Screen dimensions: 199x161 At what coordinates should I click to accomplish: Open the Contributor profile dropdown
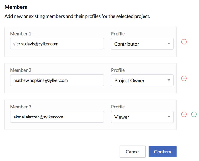click(142, 44)
